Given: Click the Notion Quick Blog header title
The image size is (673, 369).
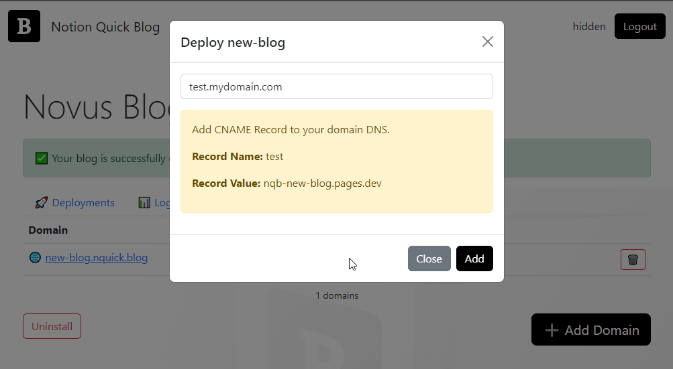Looking at the screenshot, I should [105, 27].
